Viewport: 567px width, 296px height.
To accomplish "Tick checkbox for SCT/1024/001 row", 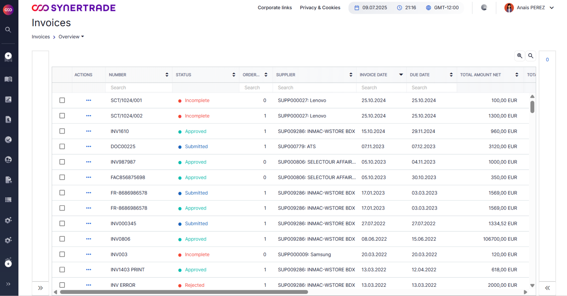I will (x=62, y=100).
